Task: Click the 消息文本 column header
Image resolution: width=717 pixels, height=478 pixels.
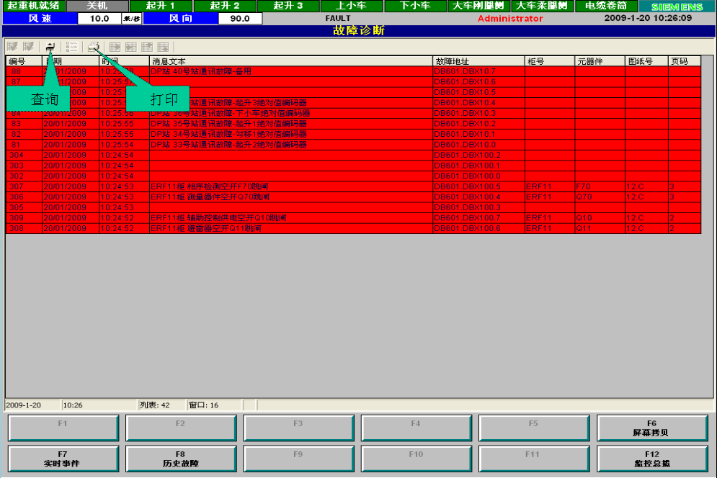Action: (x=290, y=61)
